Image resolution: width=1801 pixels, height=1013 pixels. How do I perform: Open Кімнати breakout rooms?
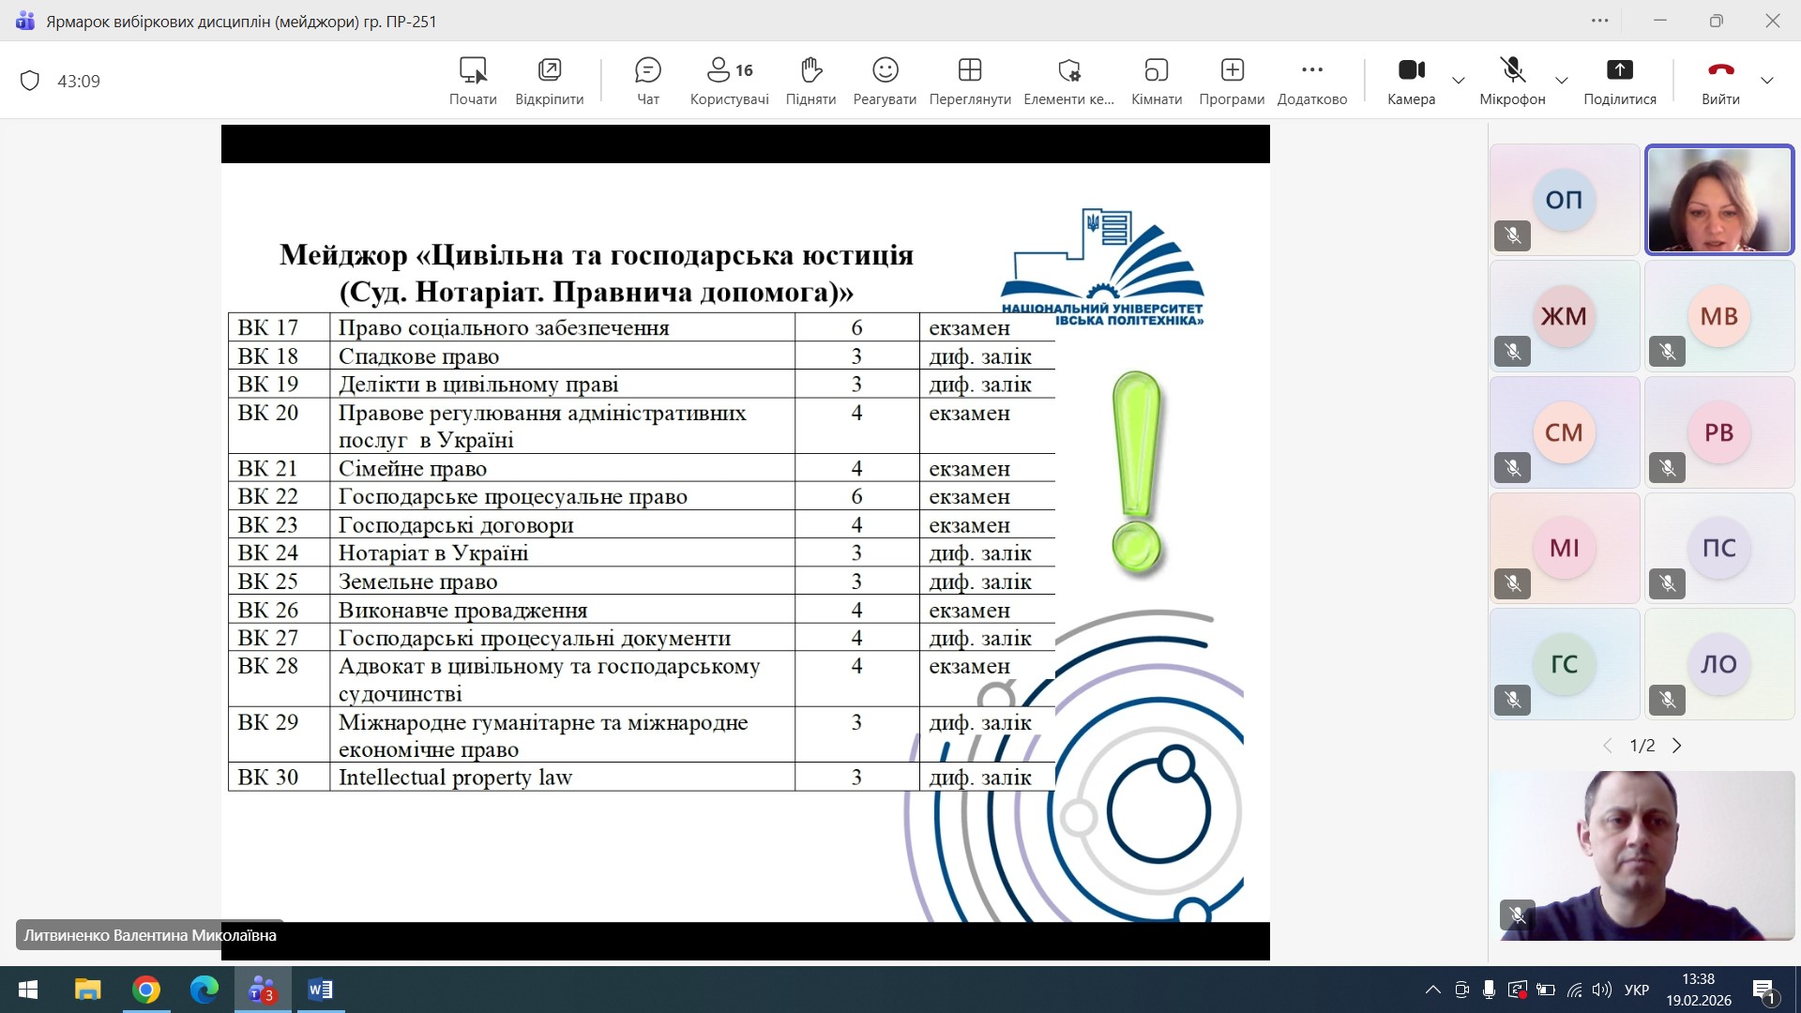[x=1156, y=80]
